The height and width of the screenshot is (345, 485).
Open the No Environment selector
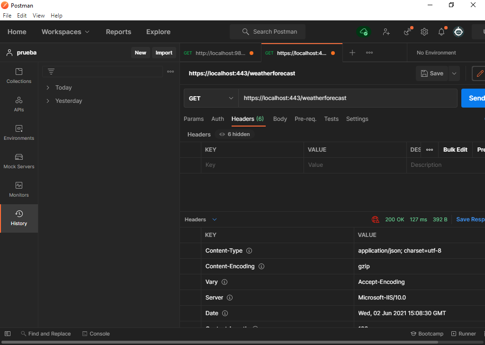click(x=436, y=53)
